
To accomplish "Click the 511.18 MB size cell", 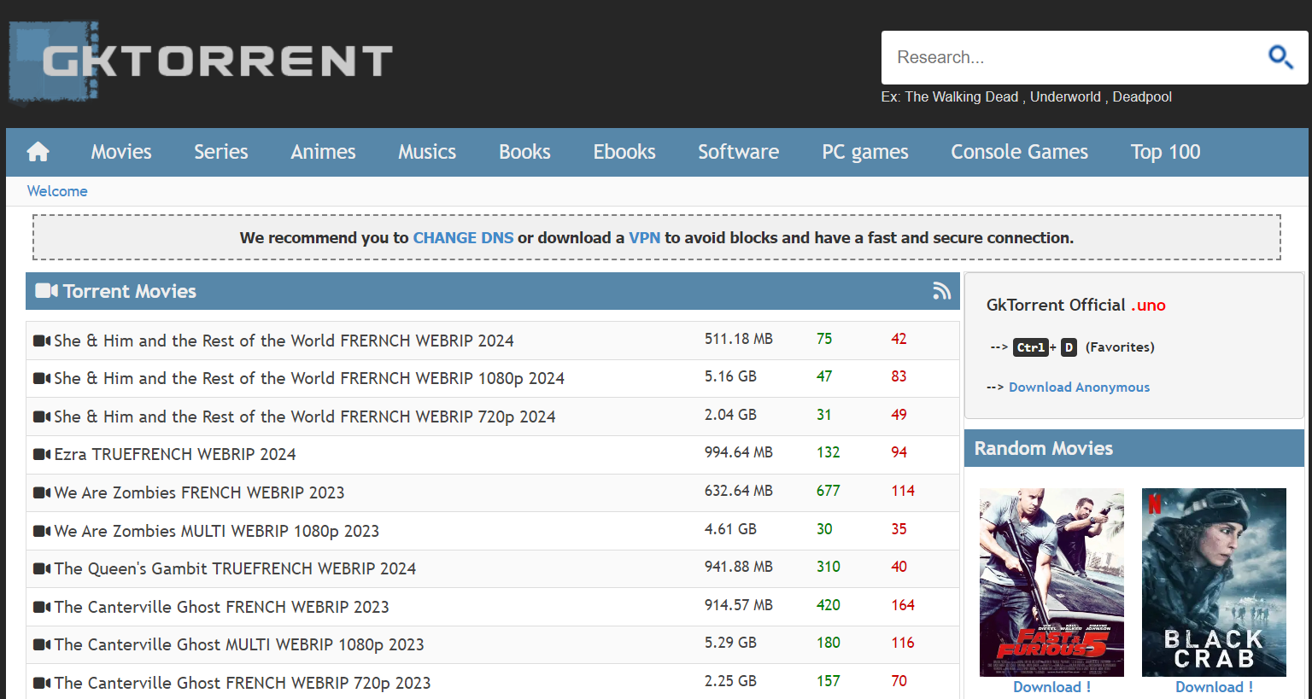I will [738, 339].
